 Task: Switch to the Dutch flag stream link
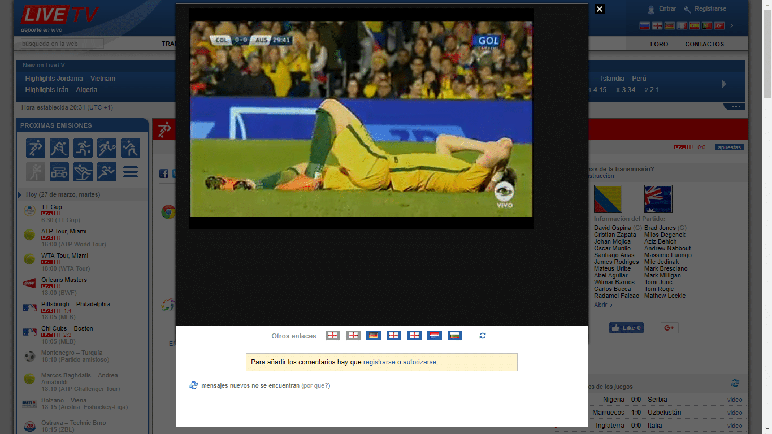pyautogui.click(x=434, y=336)
